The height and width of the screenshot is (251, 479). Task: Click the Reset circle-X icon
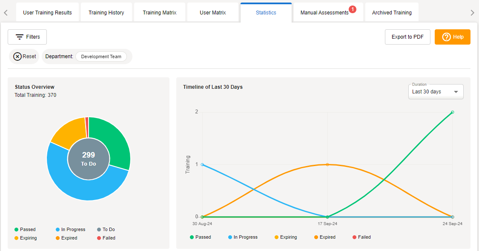17,56
